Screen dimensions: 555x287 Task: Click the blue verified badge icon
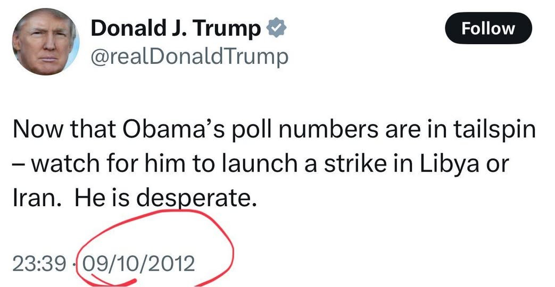277,29
